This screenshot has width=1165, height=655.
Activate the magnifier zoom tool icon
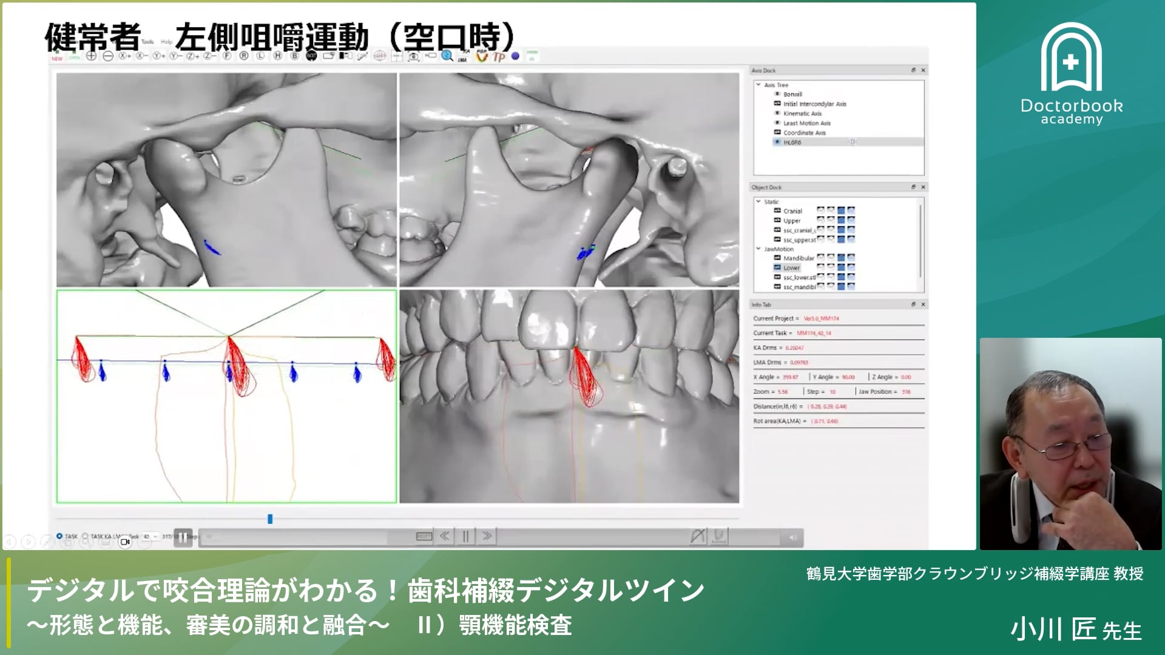tap(447, 55)
